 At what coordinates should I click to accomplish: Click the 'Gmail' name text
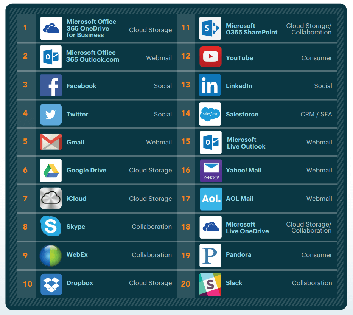(75, 143)
